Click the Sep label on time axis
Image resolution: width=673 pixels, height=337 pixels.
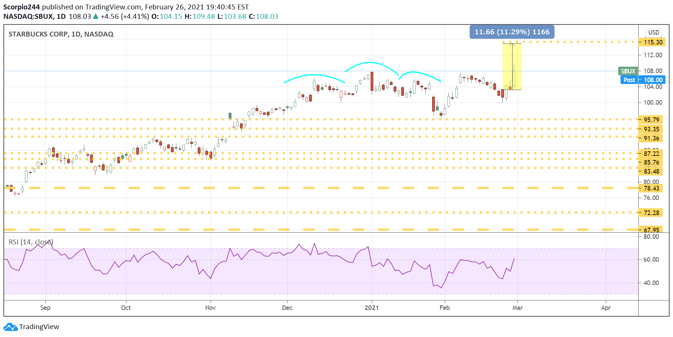click(x=45, y=308)
